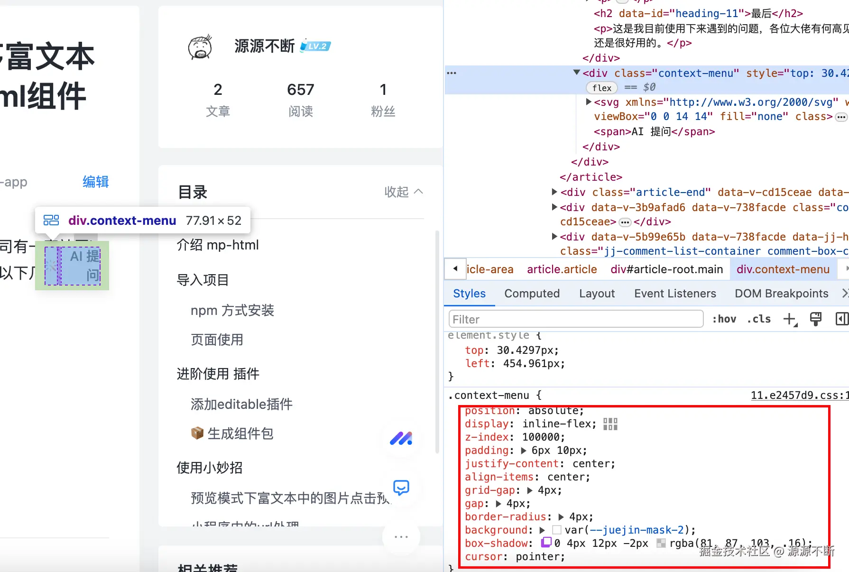
Task: Toggle the .cls class editor button
Action: click(x=759, y=319)
